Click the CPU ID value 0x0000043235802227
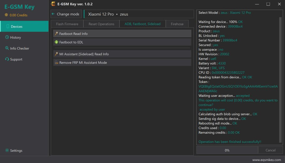The height and width of the screenshot is (163, 285). (228, 72)
